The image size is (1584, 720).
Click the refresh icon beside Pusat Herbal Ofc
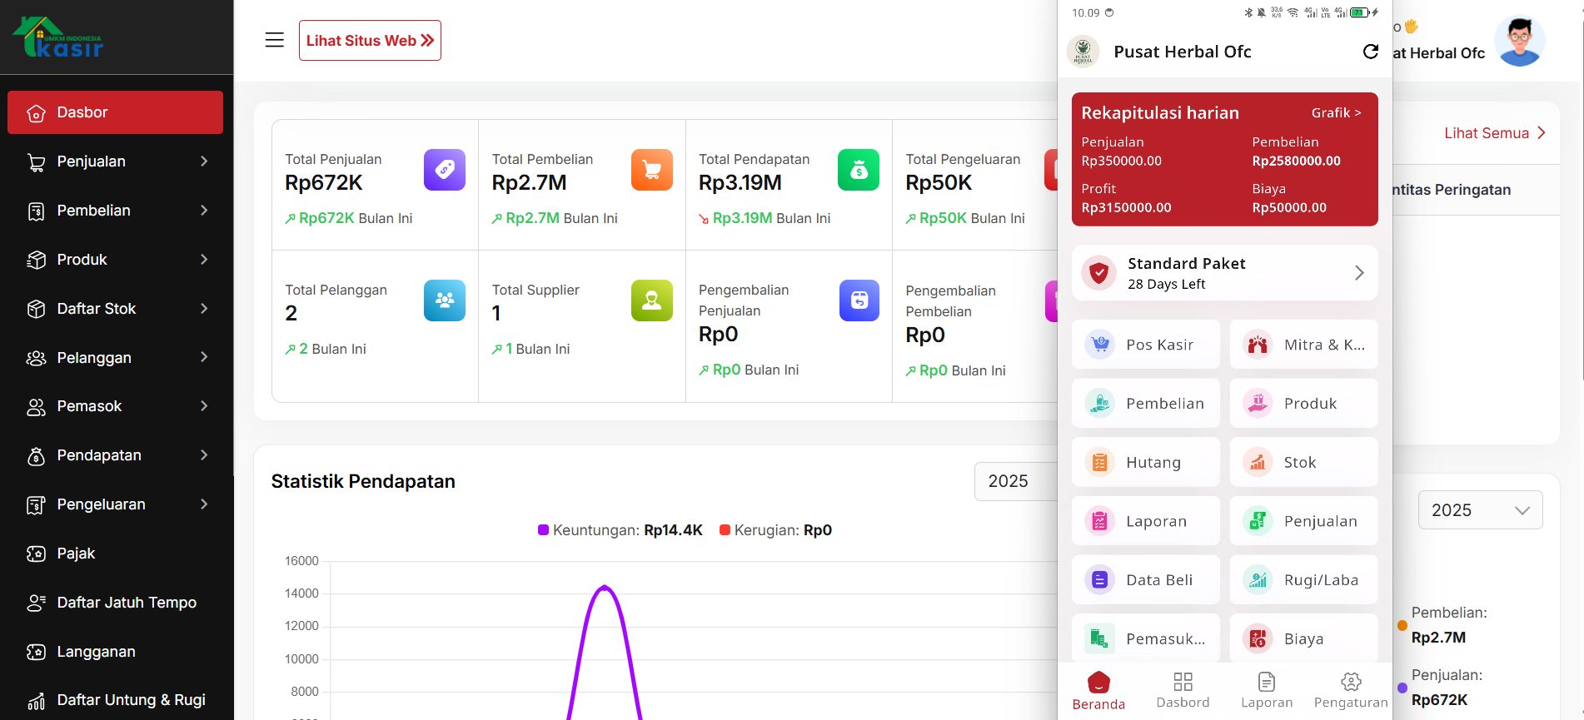click(1370, 52)
